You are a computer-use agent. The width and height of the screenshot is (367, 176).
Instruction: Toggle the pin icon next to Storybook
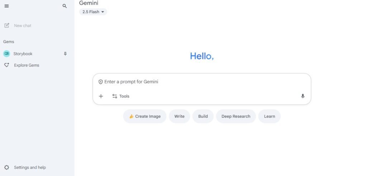pyautogui.click(x=65, y=54)
